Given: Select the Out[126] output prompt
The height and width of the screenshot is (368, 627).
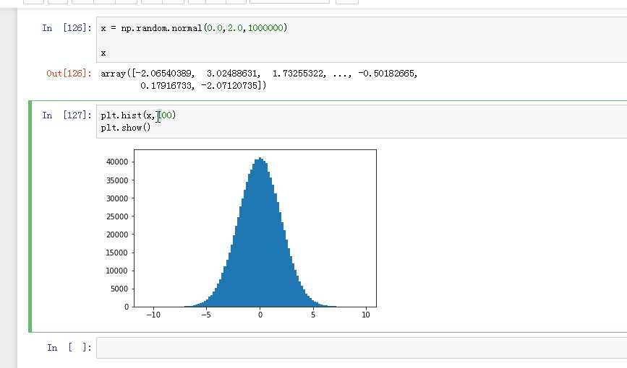Looking at the screenshot, I should coord(69,74).
